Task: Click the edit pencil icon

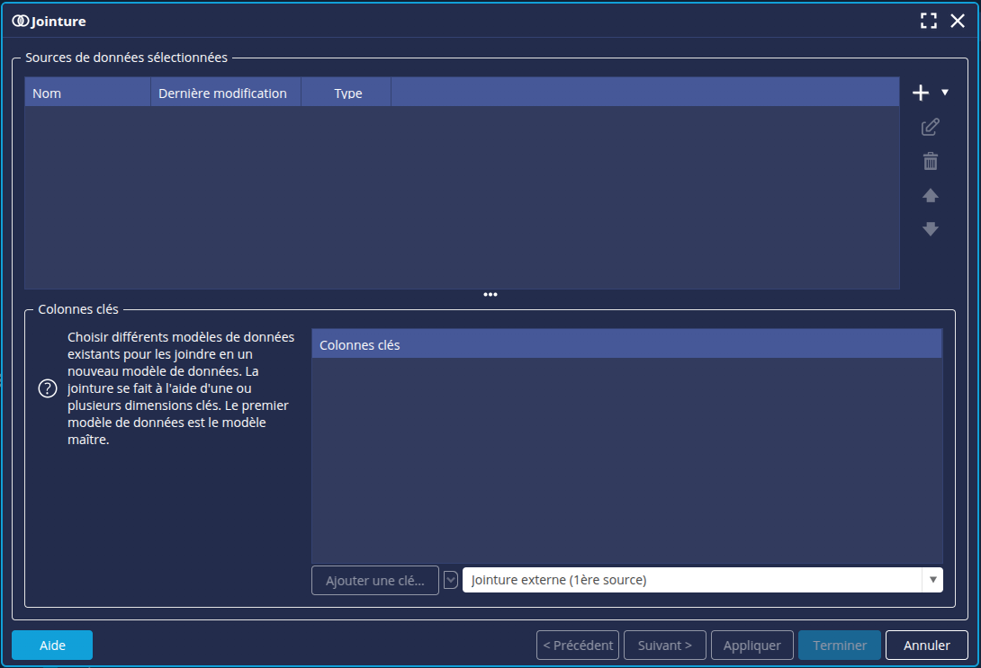Action: coord(931,128)
